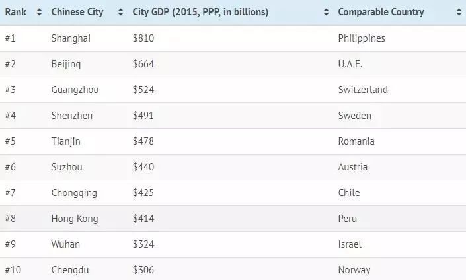Click the Rank column header
The width and height of the screenshot is (466, 280).
16,13
